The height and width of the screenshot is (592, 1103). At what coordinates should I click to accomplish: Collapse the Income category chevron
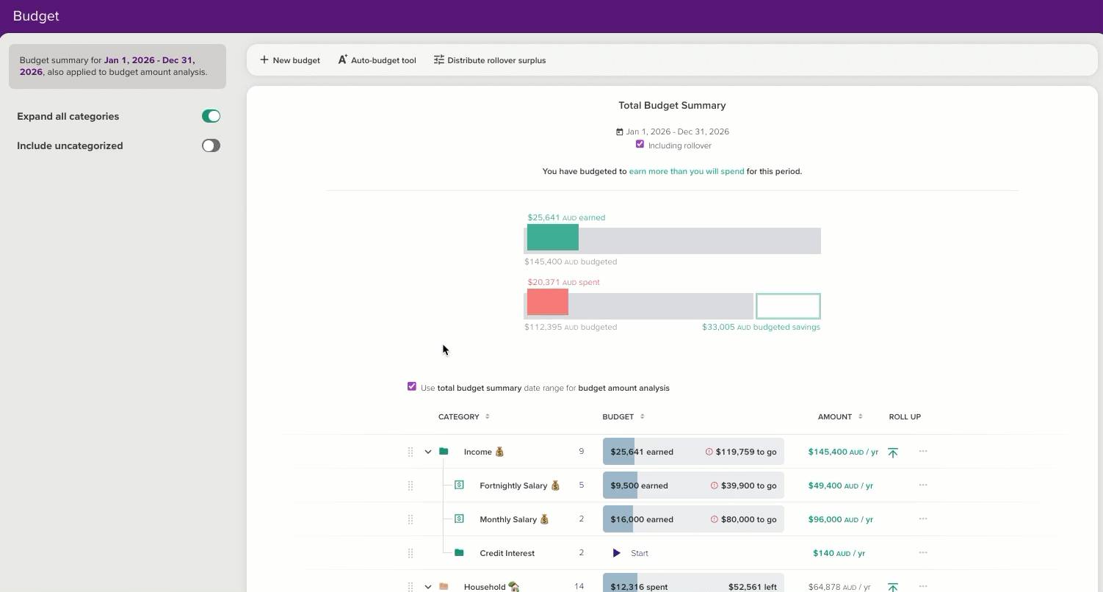[428, 452]
